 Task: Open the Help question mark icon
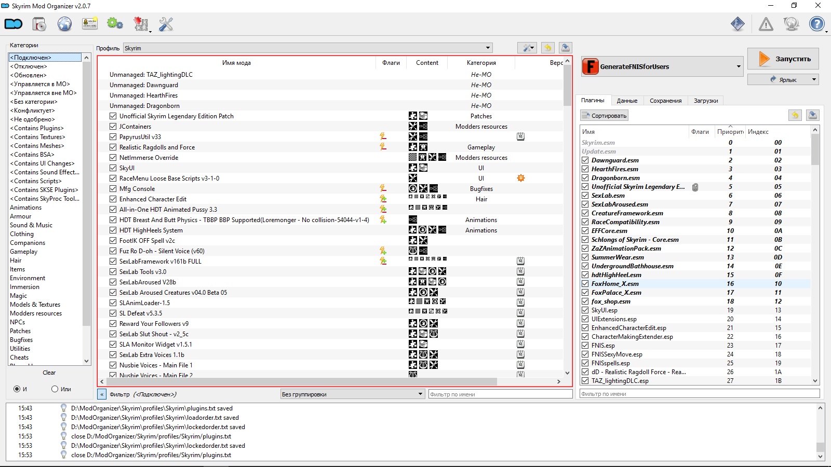click(x=817, y=24)
